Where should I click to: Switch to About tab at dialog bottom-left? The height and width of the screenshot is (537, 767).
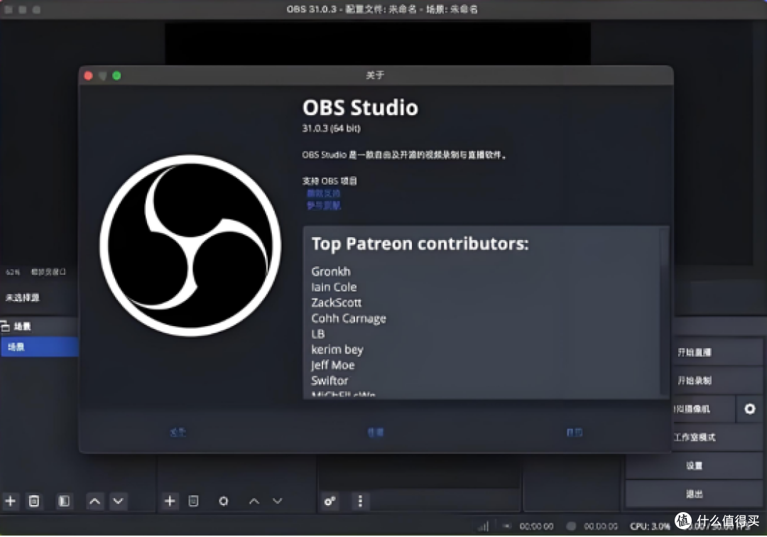(178, 432)
